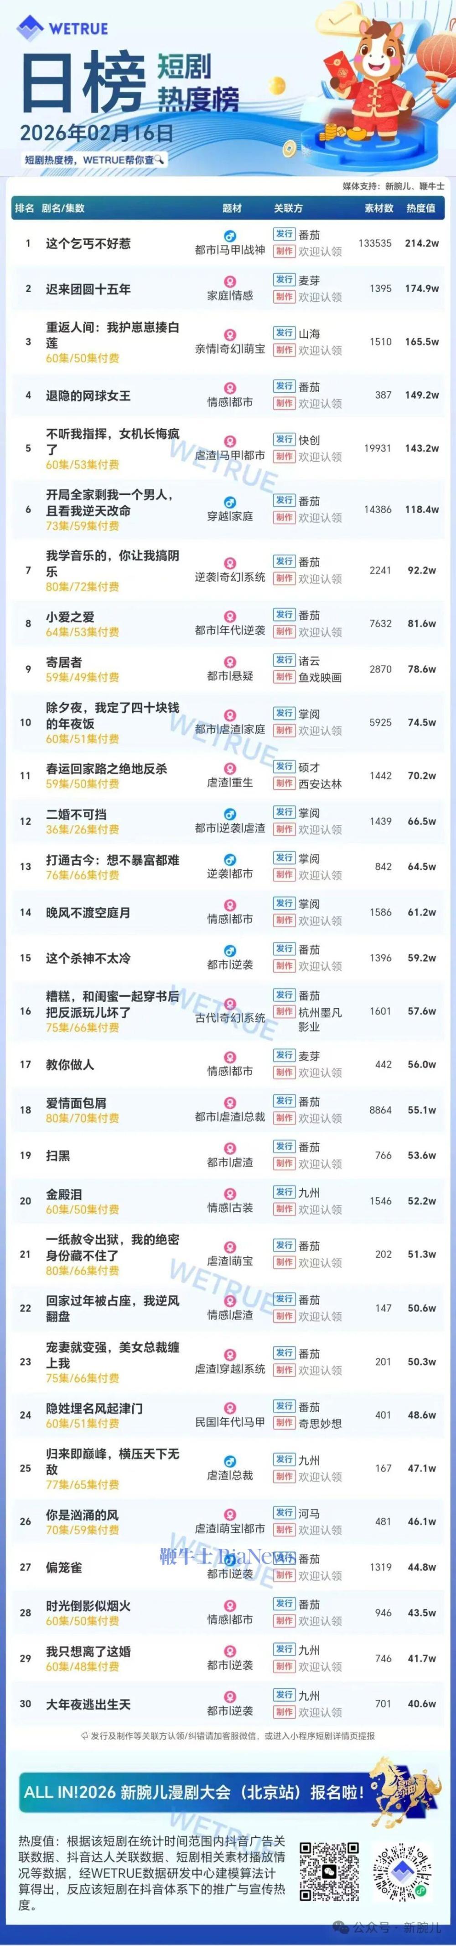Open the drama title 退隐的网球女王
The width and height of the screenshot is (456, 1946).
click(88, 395)
